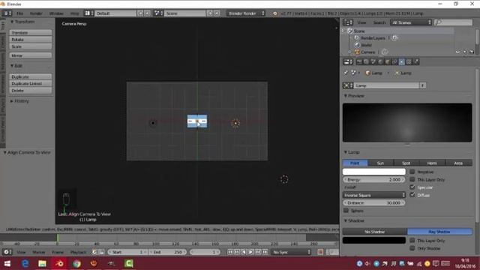The height and width of the screenshot is (270, 480).
Task: Open the World properties tab icon
Action: click(x=380, y=61)
